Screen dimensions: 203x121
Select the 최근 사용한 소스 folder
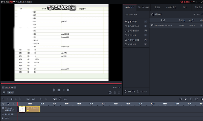[x=136, y=26]
